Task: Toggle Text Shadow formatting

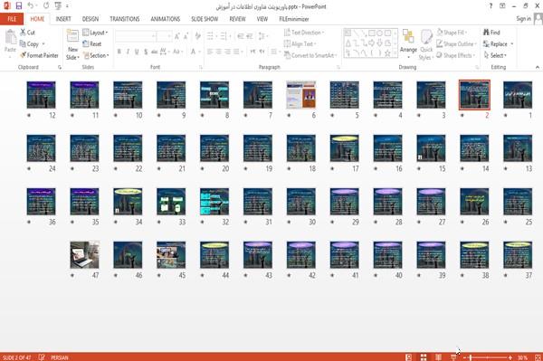Action: (146, 52)
